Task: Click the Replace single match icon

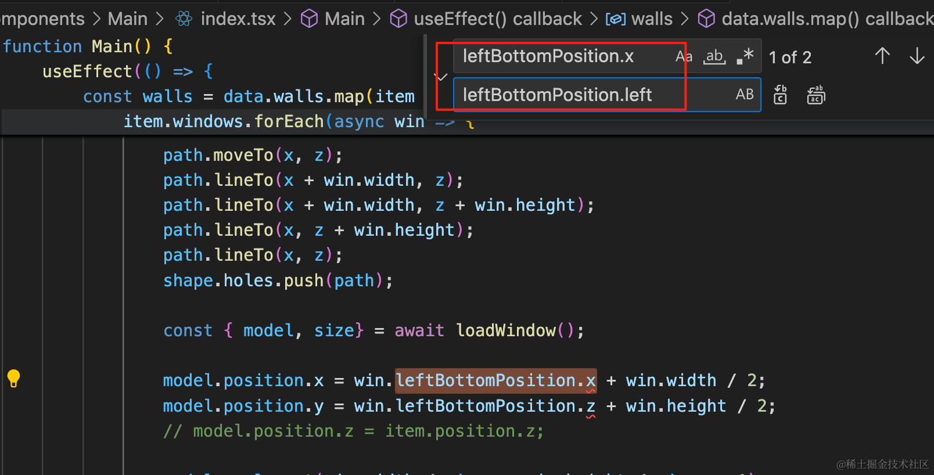Action: pyautogui.click(x=780, y=94)
